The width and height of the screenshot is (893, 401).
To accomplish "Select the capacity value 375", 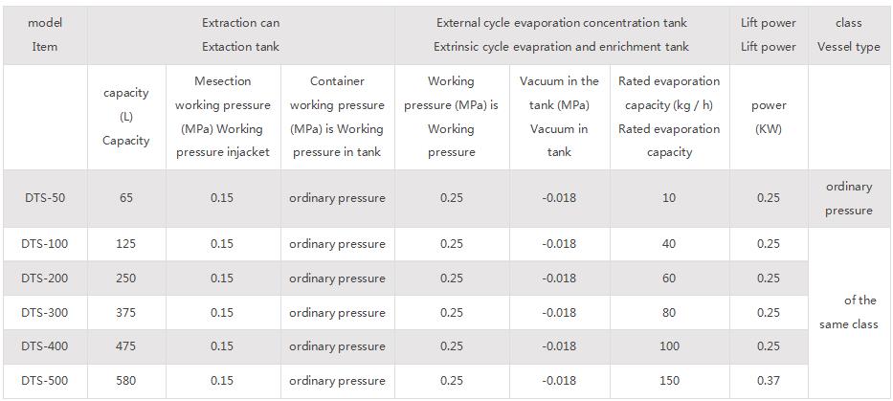I will click(x=126, y=313).
